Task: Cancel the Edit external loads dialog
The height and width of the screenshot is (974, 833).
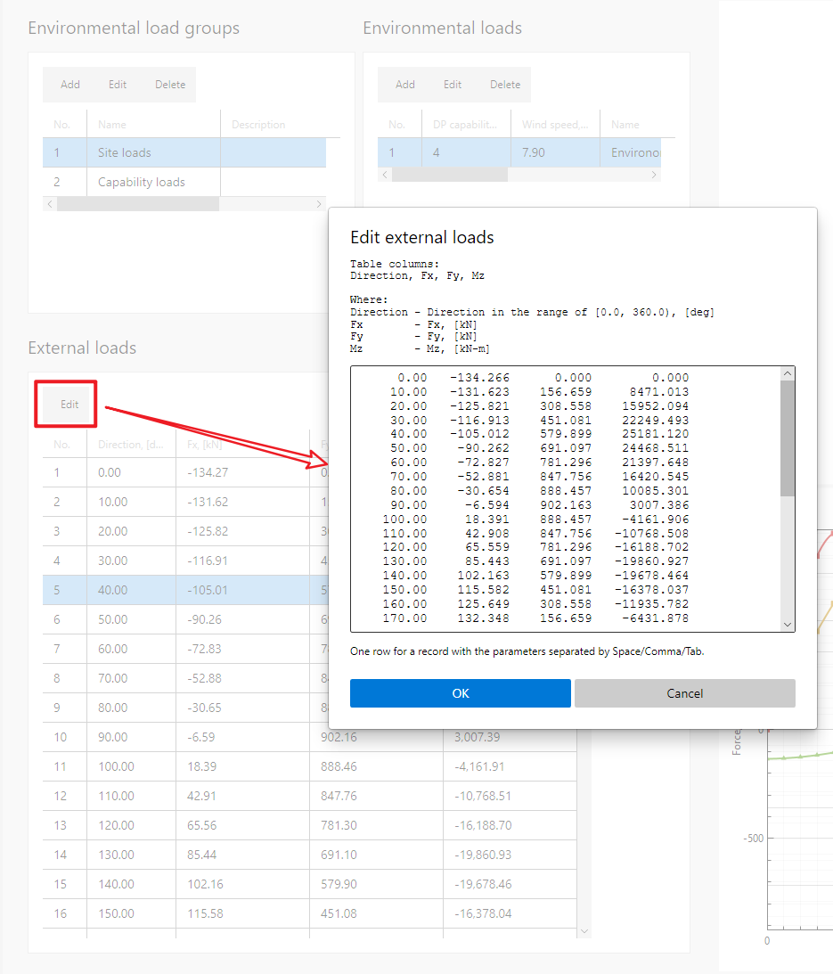Action: (684, 693)
